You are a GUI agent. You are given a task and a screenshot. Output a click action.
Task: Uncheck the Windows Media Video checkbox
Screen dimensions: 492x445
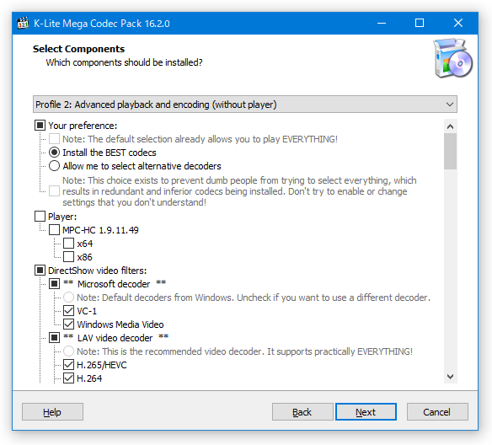(x=69, y=324)
